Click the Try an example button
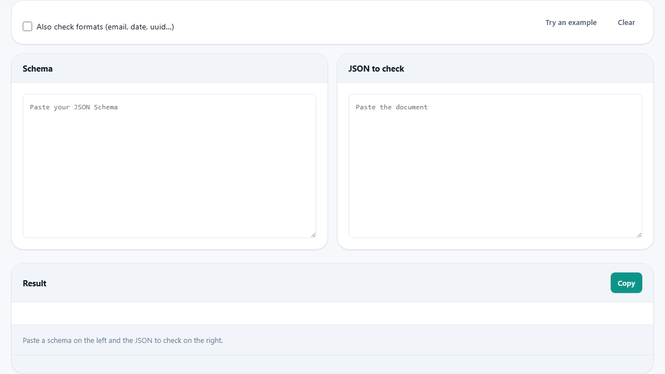 coord(571,23)
